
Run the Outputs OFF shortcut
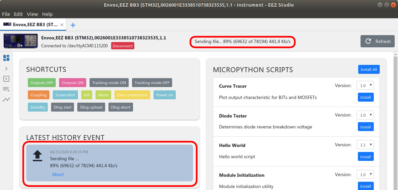[42, 83]
